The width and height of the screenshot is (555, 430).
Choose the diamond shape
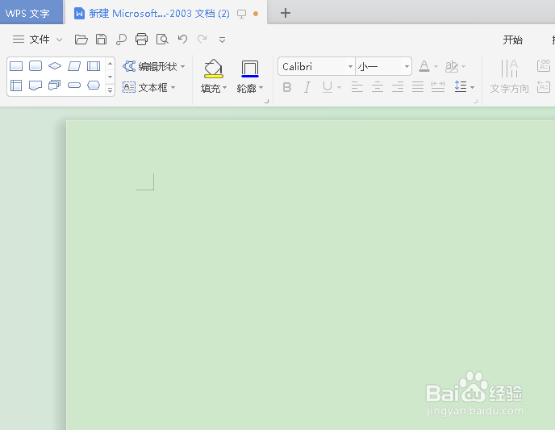point(55,66)
